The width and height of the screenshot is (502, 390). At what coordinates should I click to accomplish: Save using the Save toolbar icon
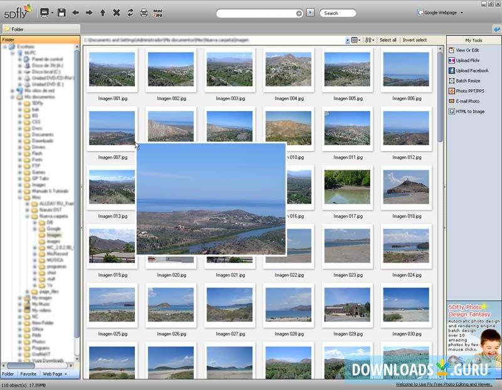click(61, 12)
